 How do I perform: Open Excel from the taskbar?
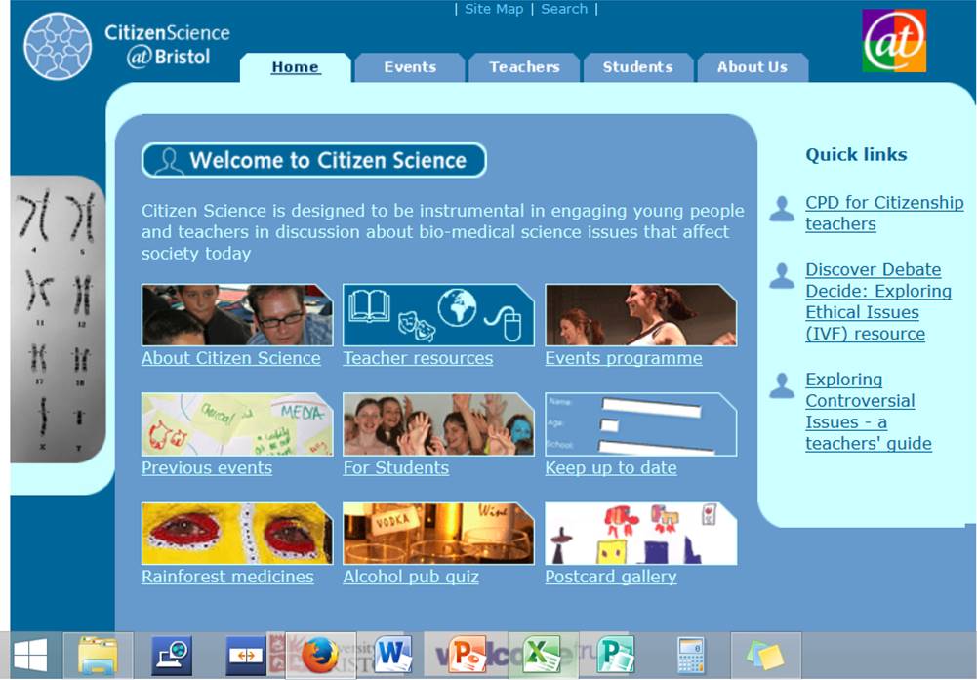click(540, 655)
